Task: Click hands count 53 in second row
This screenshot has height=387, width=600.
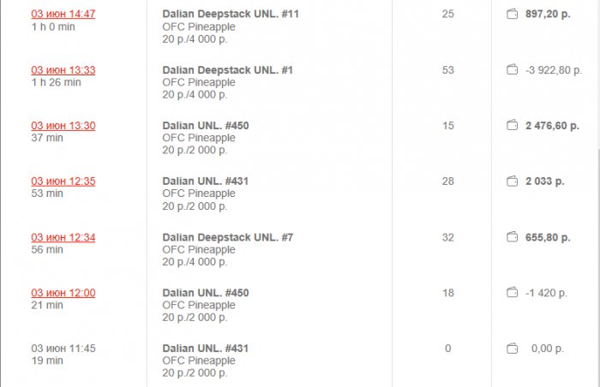Action: pyautogui.click(x=447, y=70)
